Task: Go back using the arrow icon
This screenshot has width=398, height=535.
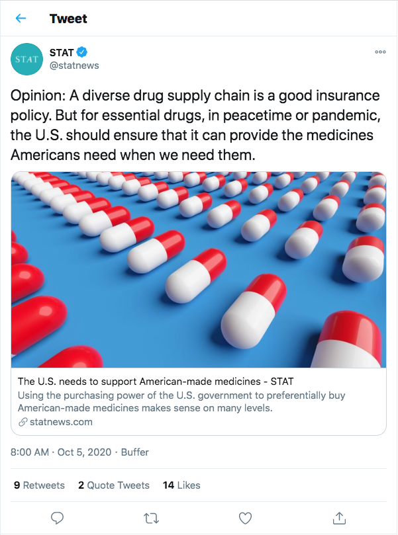Action: [21, 19]
